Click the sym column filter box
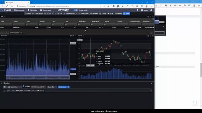Screen dimensions: 202x113 coord(6,24)
